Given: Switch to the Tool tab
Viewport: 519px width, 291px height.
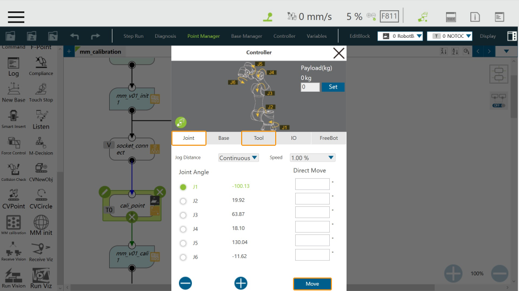Looking at the screenshot, I should pyautogui.click(x=258, y=138).
